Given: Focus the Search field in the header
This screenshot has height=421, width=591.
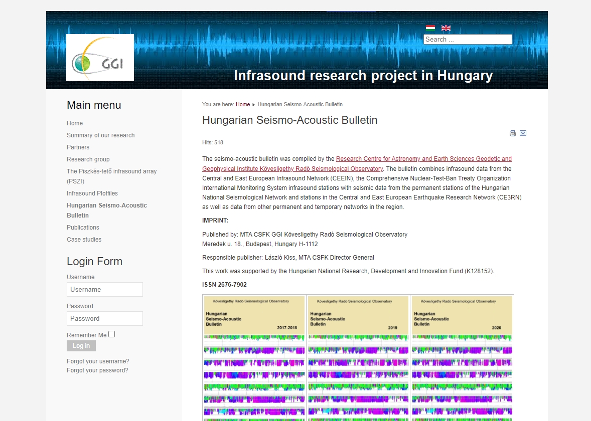Looking at the screenshot, I should coord(468,39).
